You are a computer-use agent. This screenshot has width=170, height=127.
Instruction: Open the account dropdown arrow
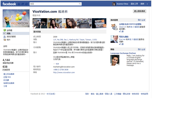[x=147, y=4]
